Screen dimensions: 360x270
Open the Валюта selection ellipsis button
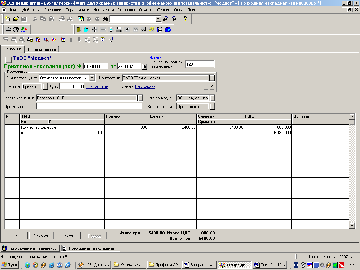(x=45, y=86)
